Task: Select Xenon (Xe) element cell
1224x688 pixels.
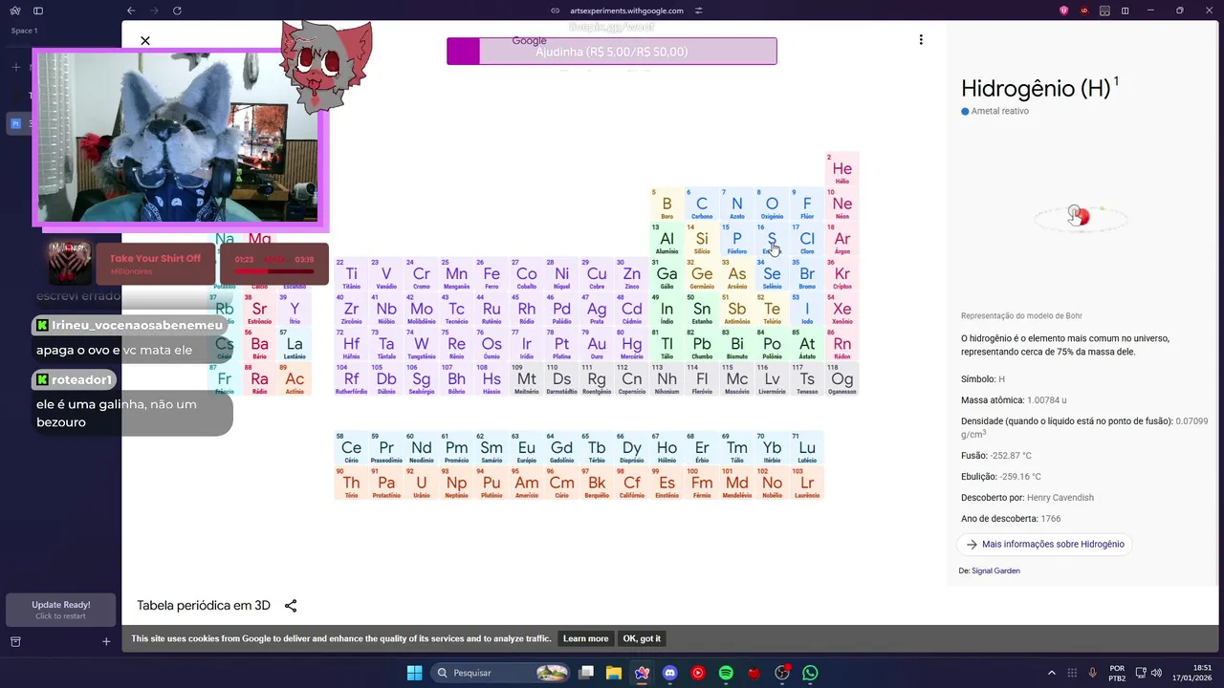Action: tap(841, 310)
